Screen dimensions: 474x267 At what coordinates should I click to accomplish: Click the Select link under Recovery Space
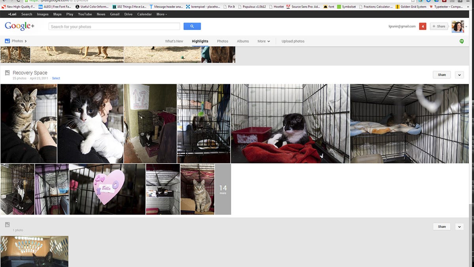click(x=56, y=78)
